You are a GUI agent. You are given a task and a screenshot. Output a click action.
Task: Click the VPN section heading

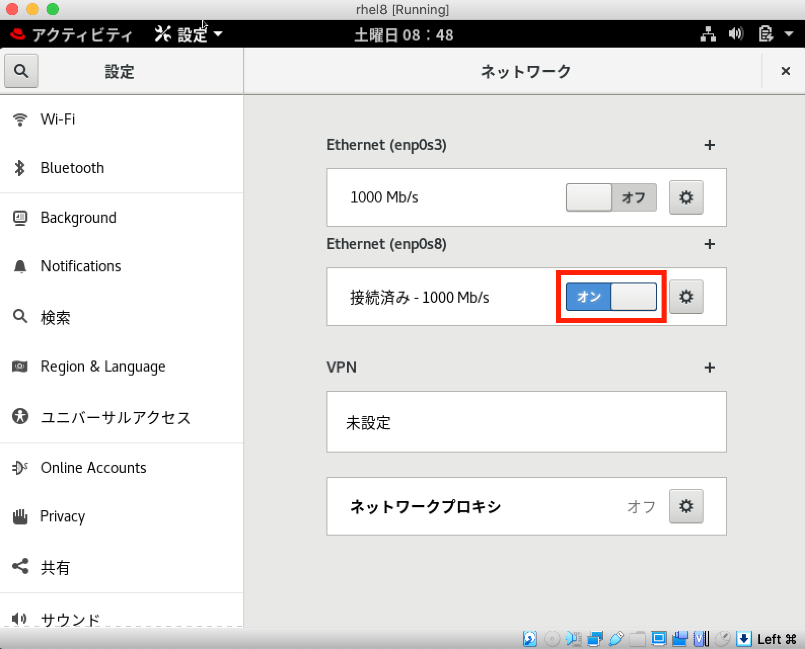[342, 367]
